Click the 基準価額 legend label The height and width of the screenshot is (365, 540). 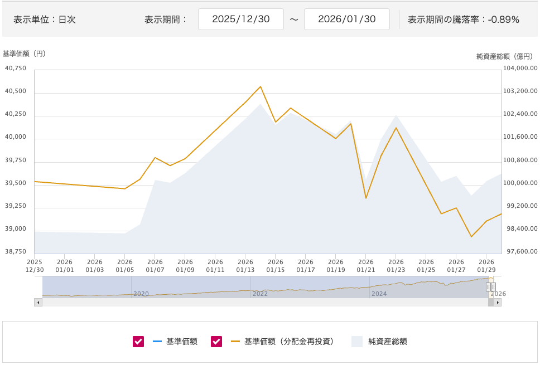[x=181, y=342]
